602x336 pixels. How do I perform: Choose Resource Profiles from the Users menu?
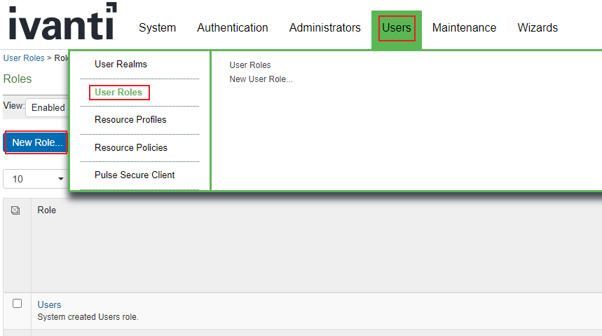[x=130, y=120]
